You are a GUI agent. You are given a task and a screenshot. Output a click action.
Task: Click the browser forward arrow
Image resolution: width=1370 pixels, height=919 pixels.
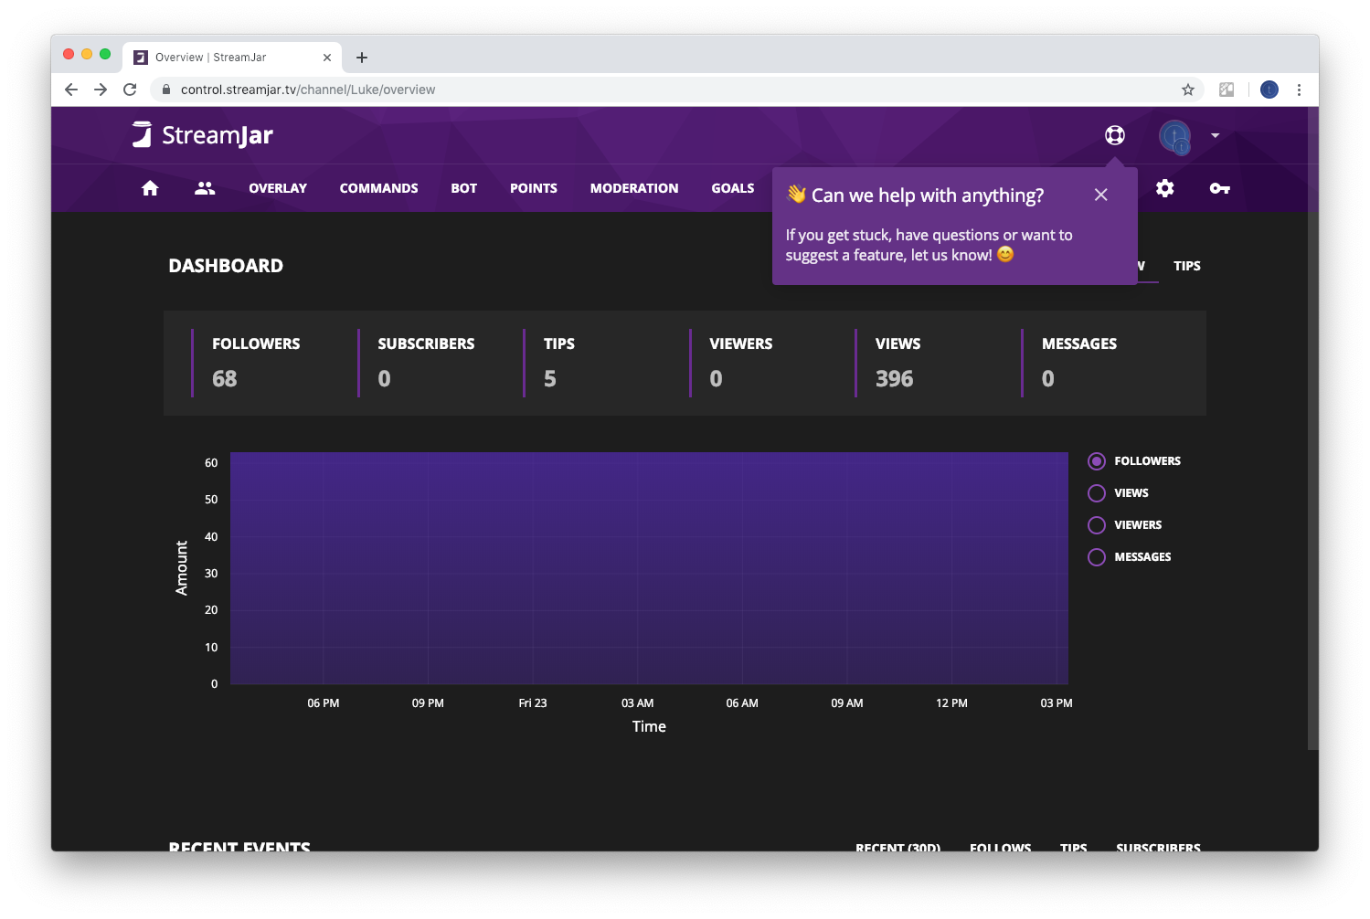click(101, 90)
